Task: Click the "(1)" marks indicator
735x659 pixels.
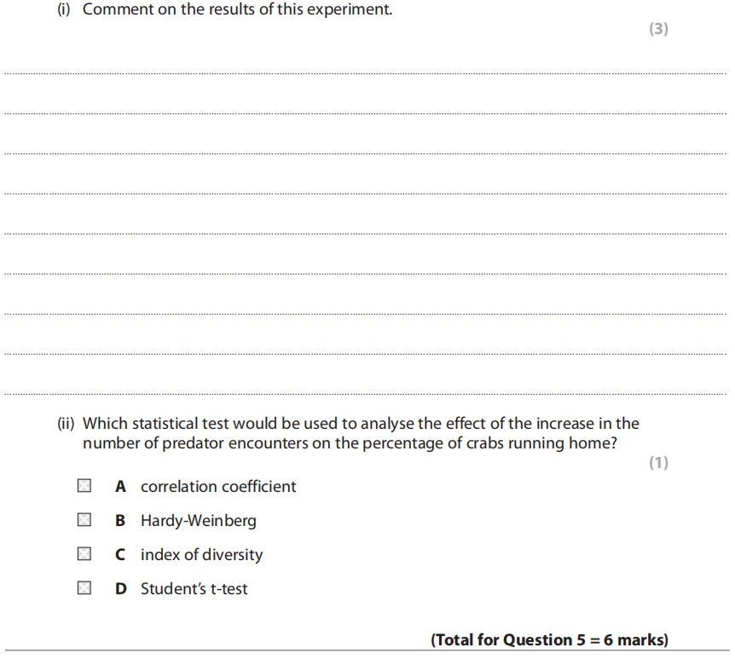Action: click(x=658, y=463)
